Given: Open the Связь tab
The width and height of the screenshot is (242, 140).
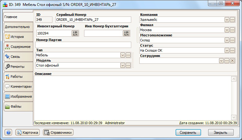Looking at the screenshot, I should (18, 57).
